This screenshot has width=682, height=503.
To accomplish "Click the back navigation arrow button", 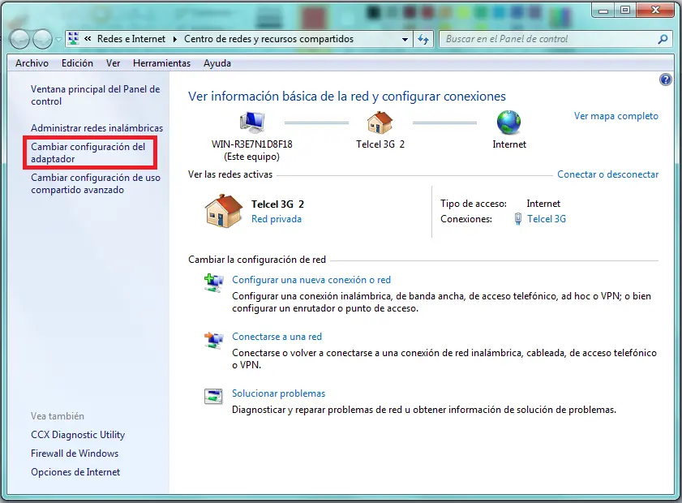I will (19, 39).
